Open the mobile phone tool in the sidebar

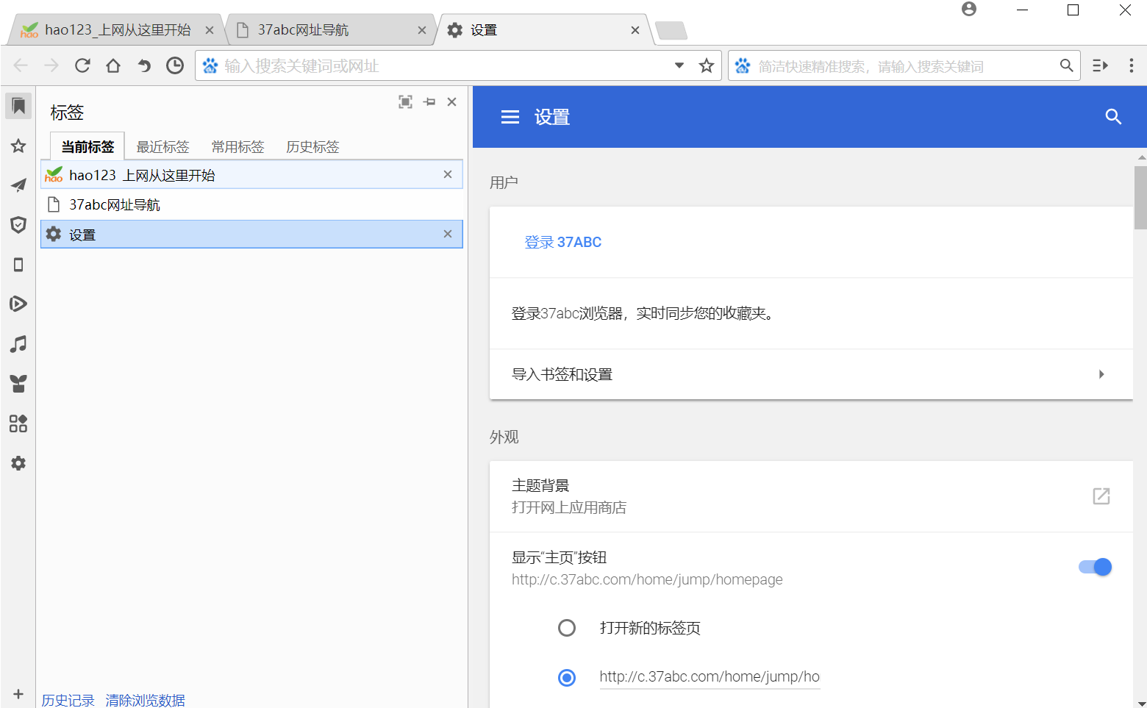point(18,265)
